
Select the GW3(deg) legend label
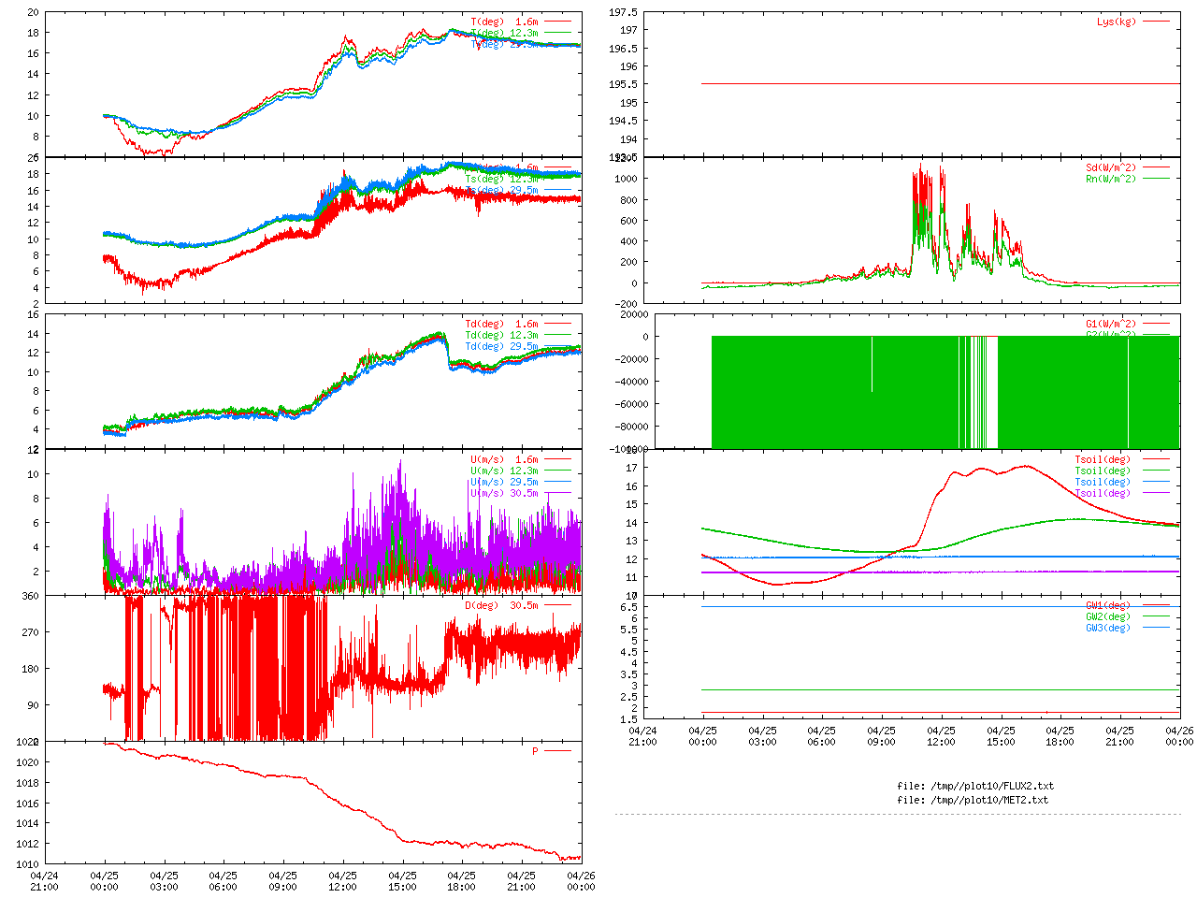(x=1107, y=628)
